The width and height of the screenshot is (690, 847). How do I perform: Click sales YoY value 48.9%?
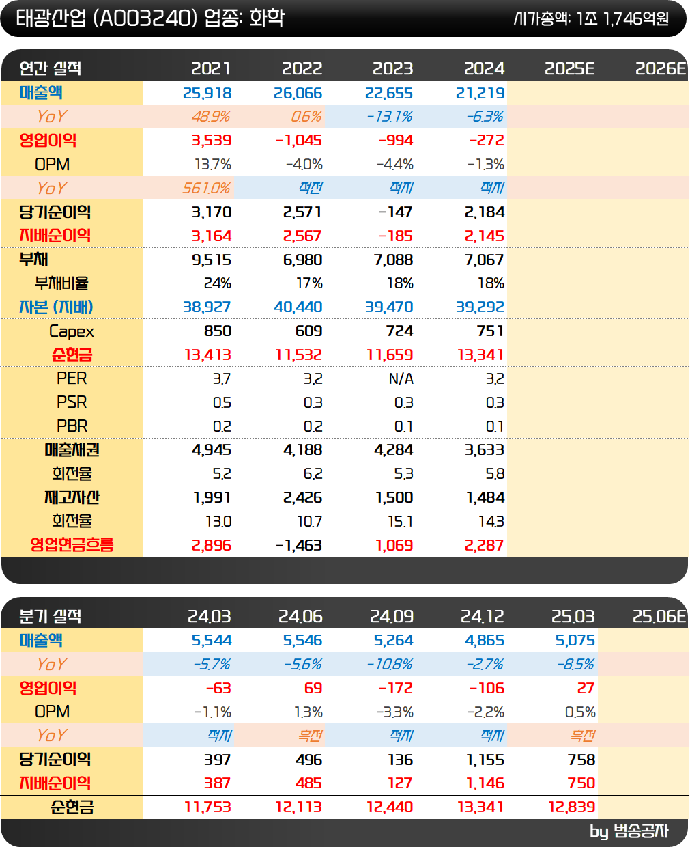[x=211, y=117]
